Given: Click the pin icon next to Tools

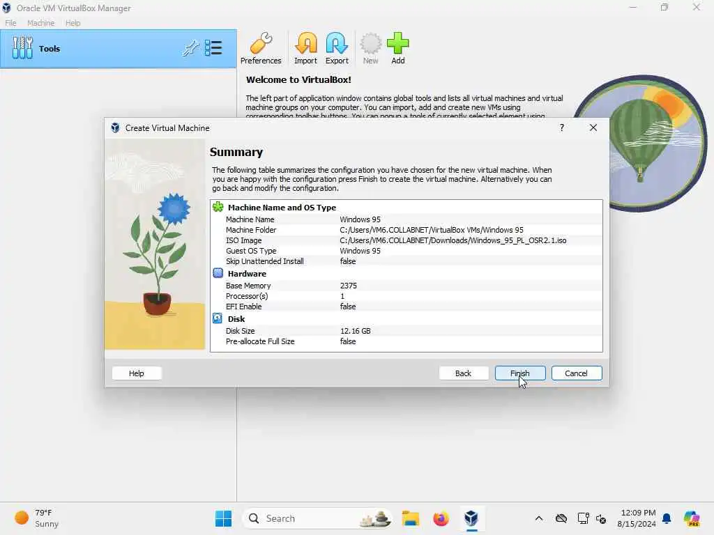Looking at the screenshot, I should 190,48.
